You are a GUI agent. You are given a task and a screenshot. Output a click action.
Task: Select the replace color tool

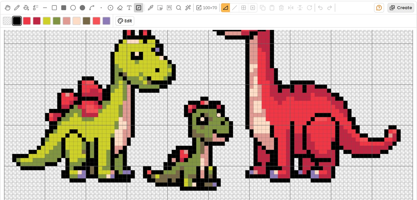pyautogui.click(x=36, y=8)
